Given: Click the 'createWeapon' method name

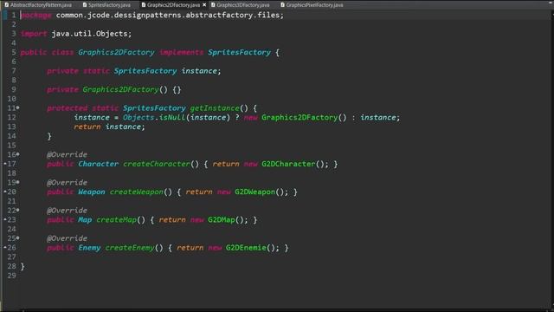Looking at the screenshot, I should pyautogui.click(x=137, y=192).
